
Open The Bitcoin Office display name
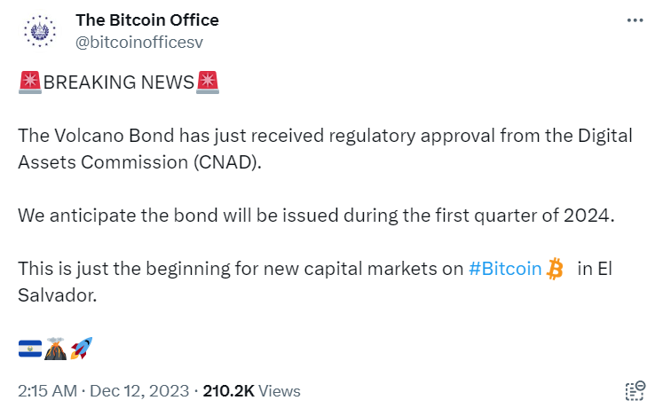pyautogui.click(x=147, y=20)
